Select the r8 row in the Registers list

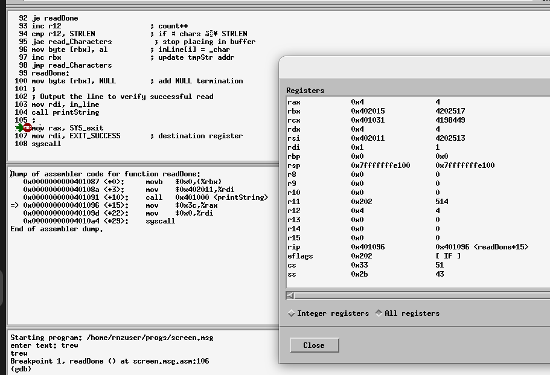click(x=418, y=175)
